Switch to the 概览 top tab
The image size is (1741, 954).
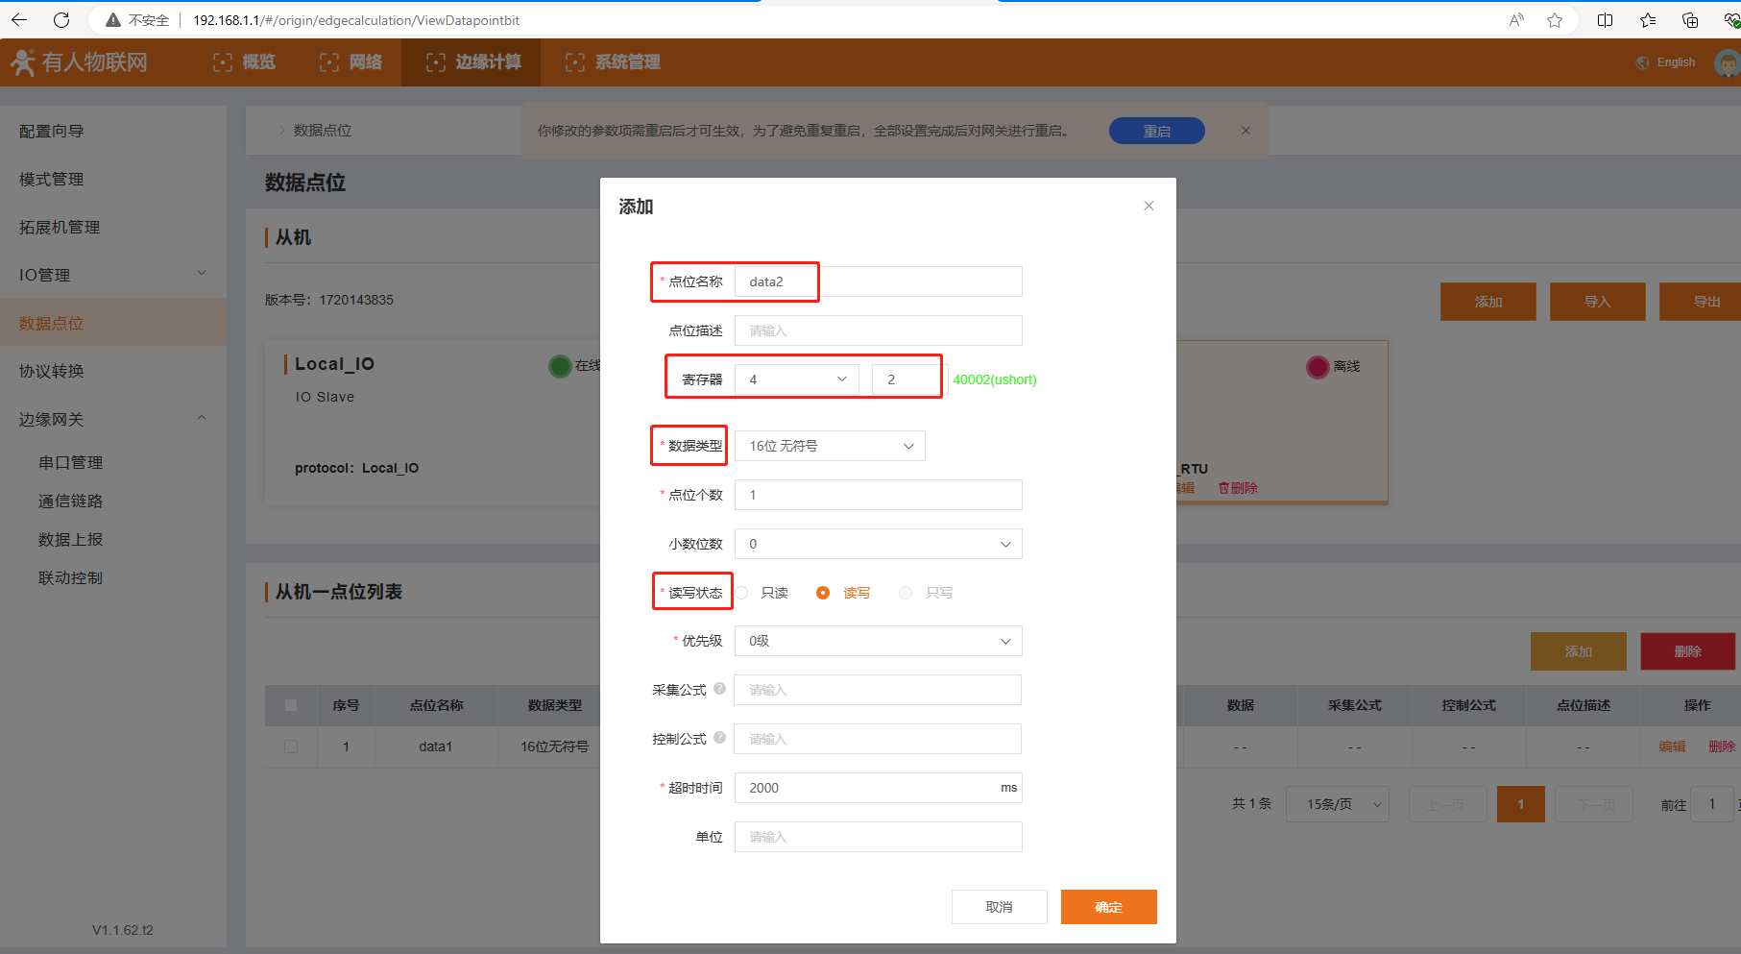point(244,62)
